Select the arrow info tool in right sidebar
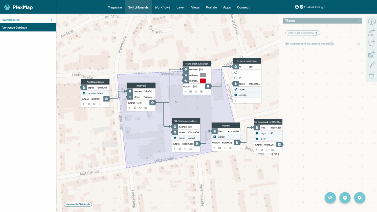The height and width of the screenshot is (212, 377). (x=371, y=21)
